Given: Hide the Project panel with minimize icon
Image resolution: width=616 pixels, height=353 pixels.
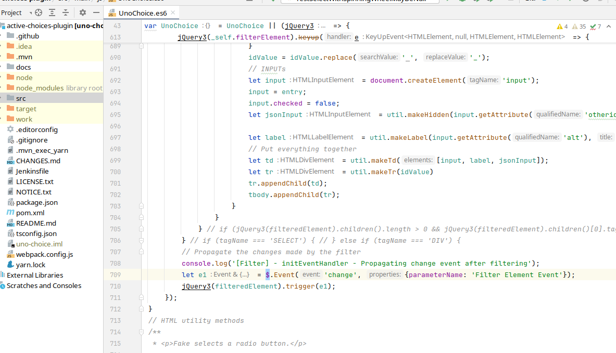Looking at the screenshot, I should pos(96,12).
